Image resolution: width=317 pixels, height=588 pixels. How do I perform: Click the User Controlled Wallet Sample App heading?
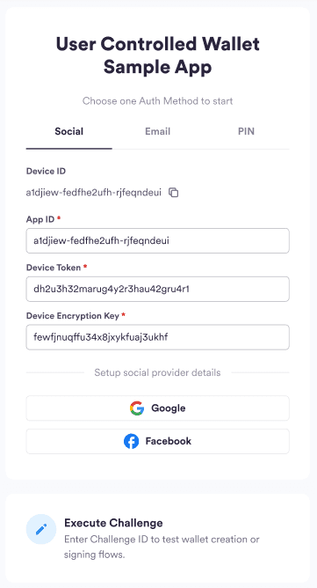157,55
